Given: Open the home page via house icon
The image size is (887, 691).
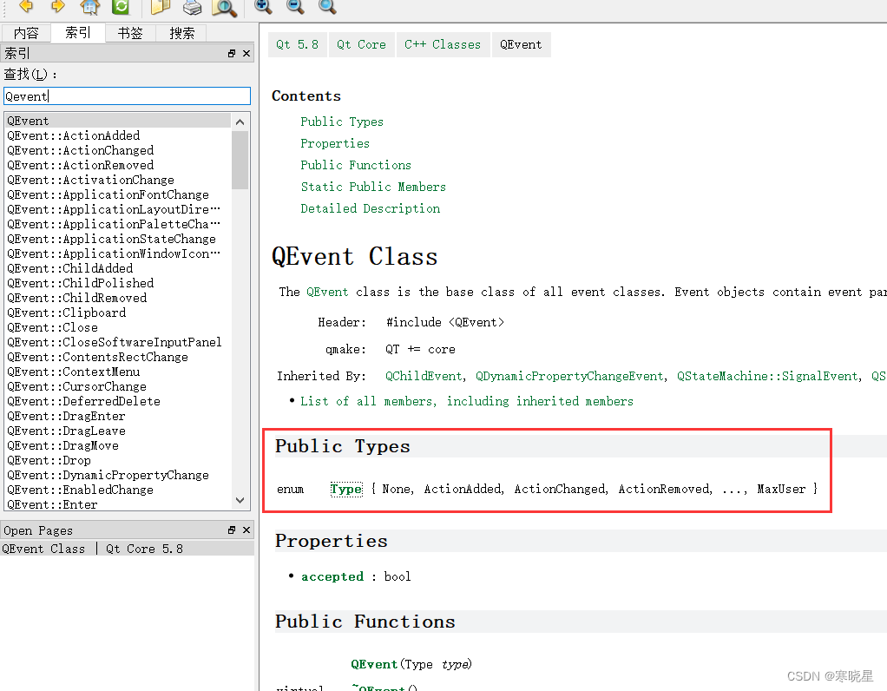Looking at the screenshot, I should [x=90, y=7].
